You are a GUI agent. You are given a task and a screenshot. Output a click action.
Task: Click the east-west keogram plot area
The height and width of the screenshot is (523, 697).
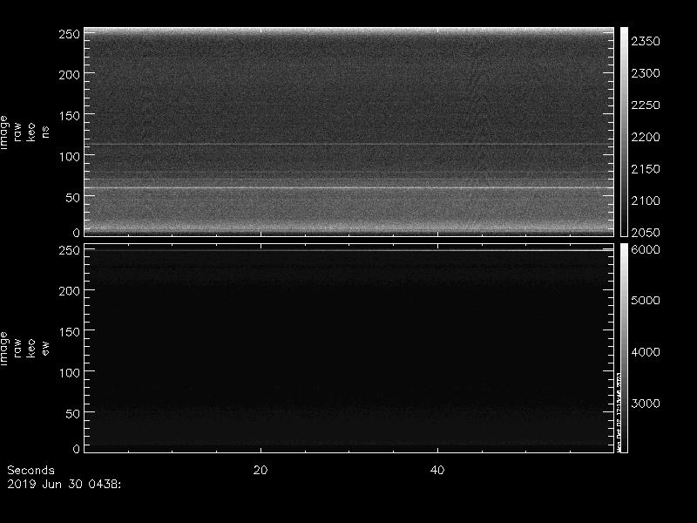(x=349, y=348)
